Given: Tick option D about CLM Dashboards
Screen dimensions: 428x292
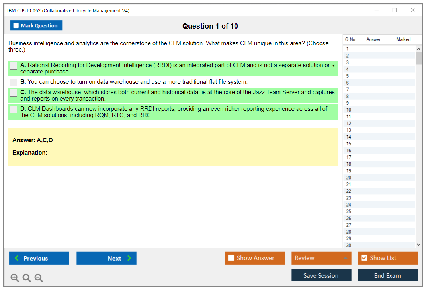Looking at the screenshot, I should point(14,109).
